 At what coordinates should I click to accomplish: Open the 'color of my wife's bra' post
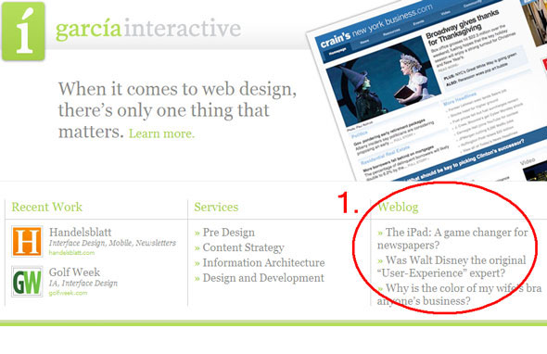tap(459, 295)
